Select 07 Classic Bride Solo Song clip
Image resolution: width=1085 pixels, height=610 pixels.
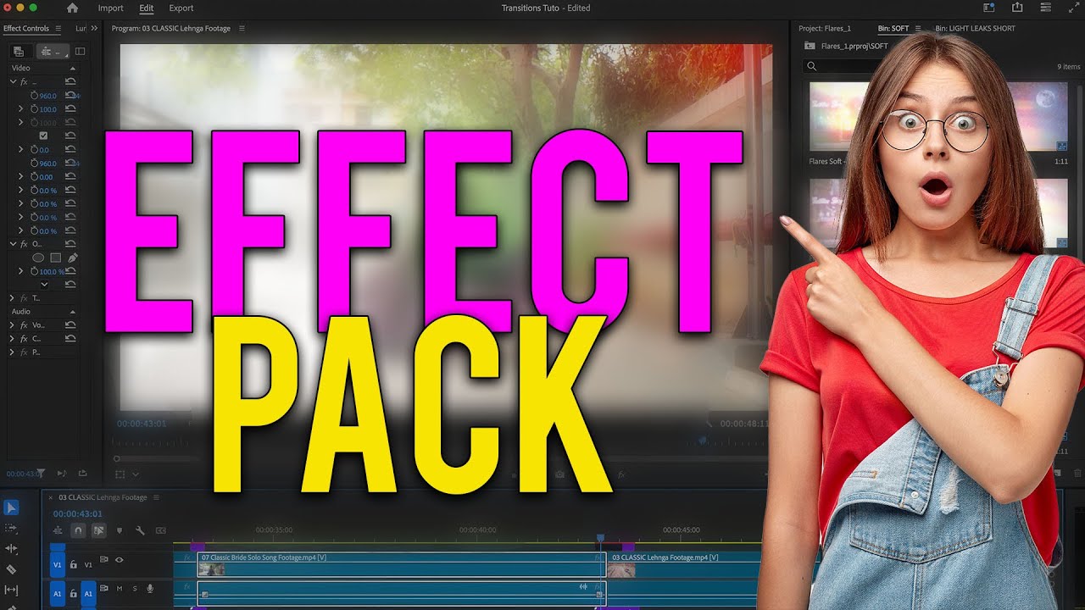400,565
